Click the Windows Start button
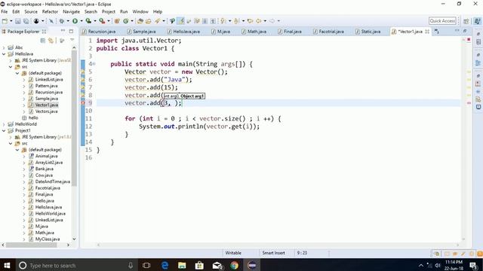 tap(7, 265)
